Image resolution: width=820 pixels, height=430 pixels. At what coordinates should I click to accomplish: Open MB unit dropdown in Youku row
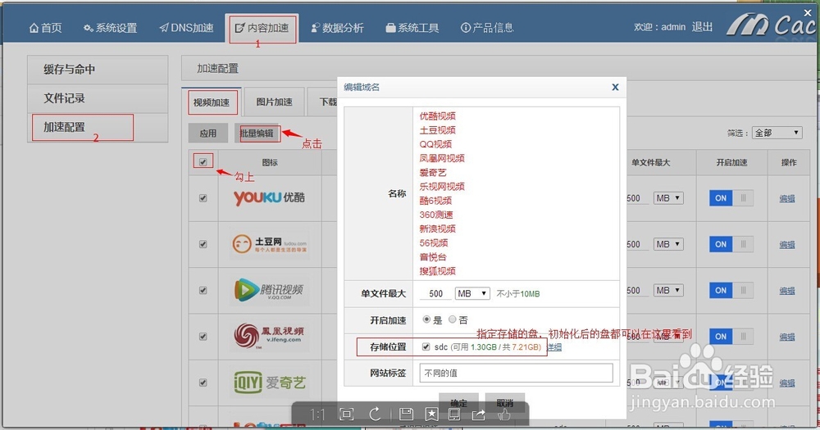coord(668,198)
